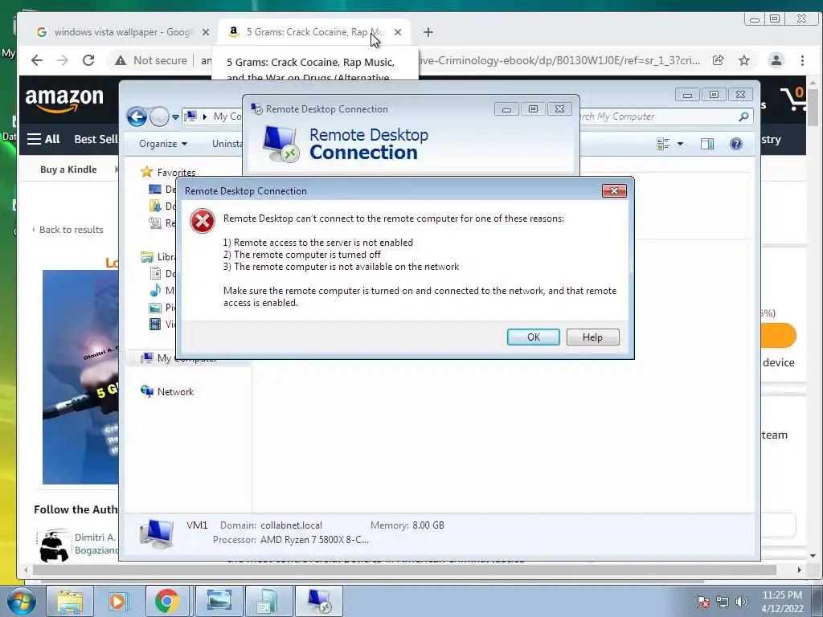Click Buy a Kindle link
This screenshot has width=823, height=617.
(x=68, y=170)
